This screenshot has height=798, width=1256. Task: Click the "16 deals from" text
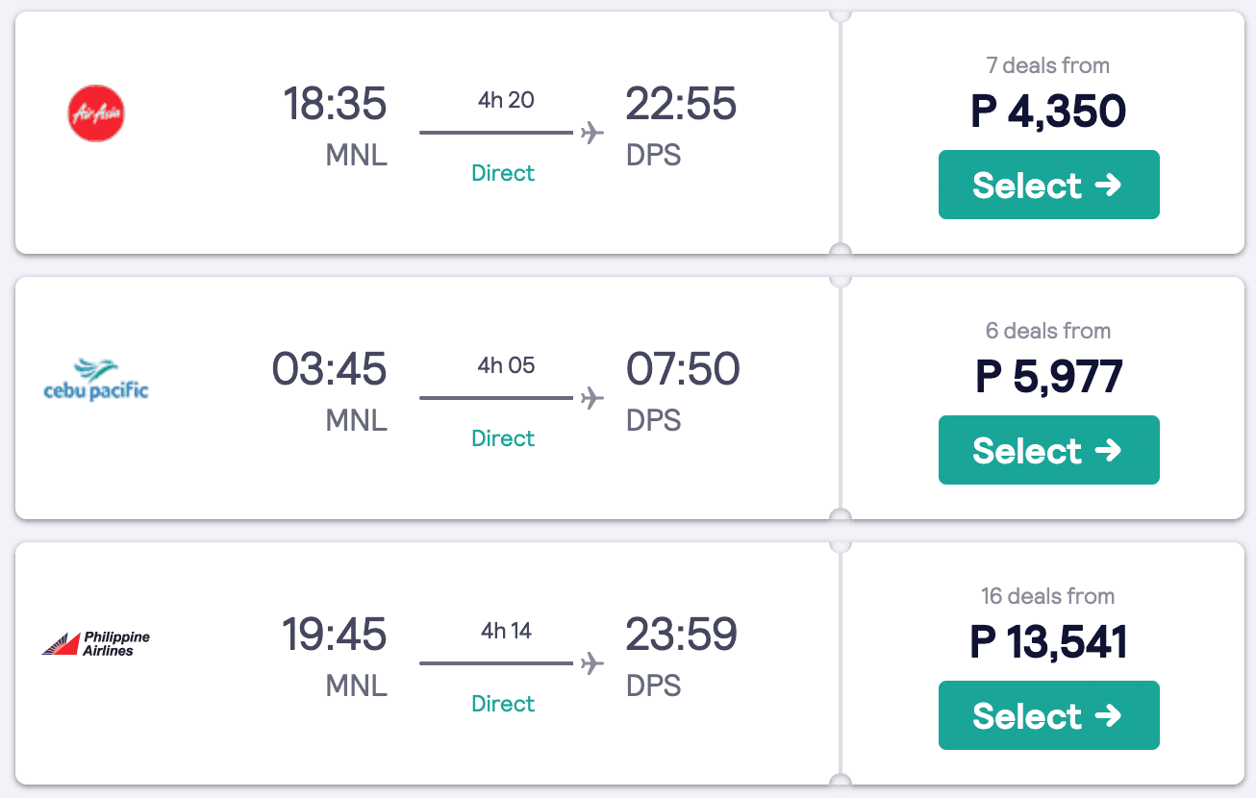[x=1047, y=596]
